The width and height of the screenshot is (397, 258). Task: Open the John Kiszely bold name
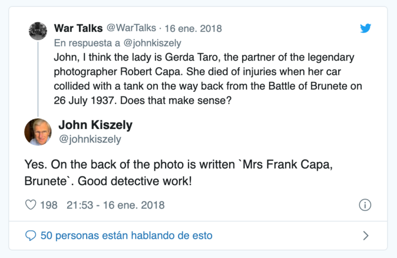click(x=96, y=125)
